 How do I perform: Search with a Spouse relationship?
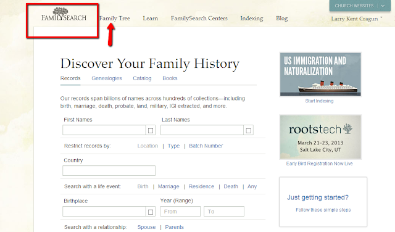coord(146,227)
